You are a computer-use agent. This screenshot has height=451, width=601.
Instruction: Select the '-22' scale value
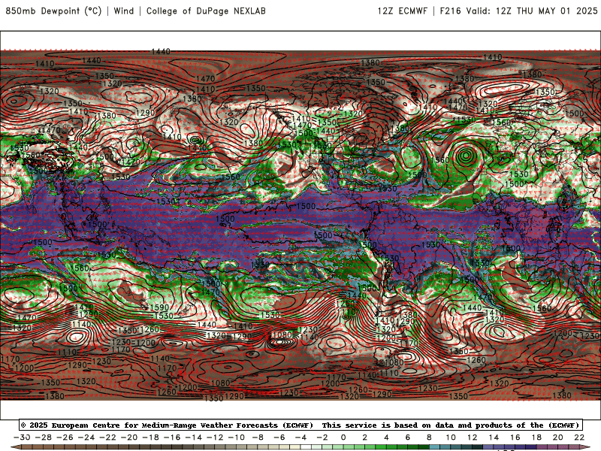pyautogui.click(x=107, y=437)
